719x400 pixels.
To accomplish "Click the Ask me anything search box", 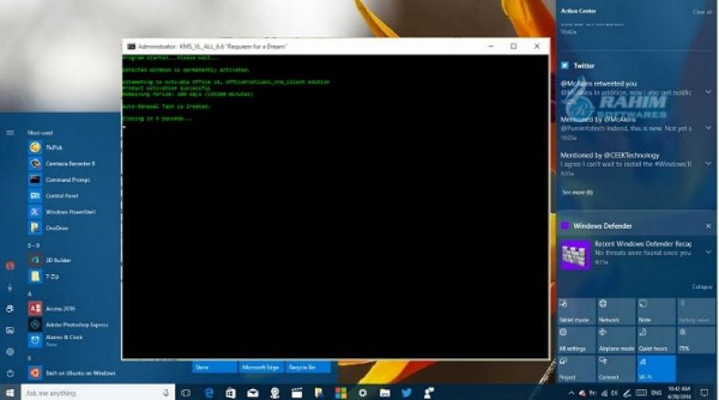I will [98, 393].
